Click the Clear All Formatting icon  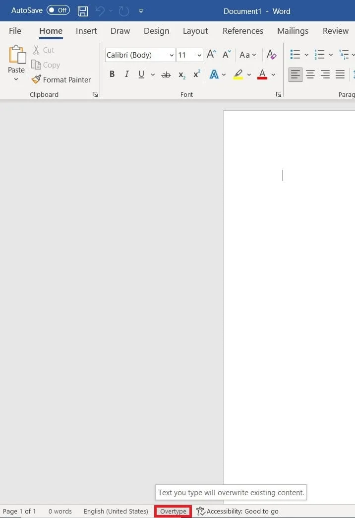click(x=271, y=55)
